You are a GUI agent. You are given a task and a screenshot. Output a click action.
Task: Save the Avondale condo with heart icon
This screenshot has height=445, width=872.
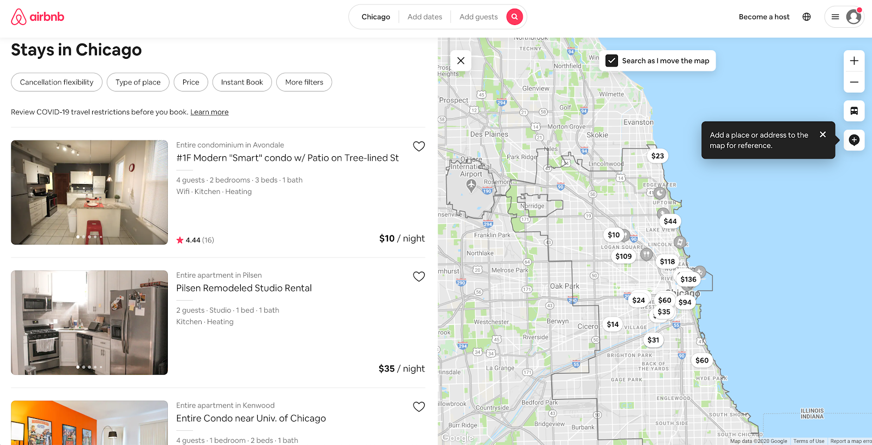[x=419, y=146]
